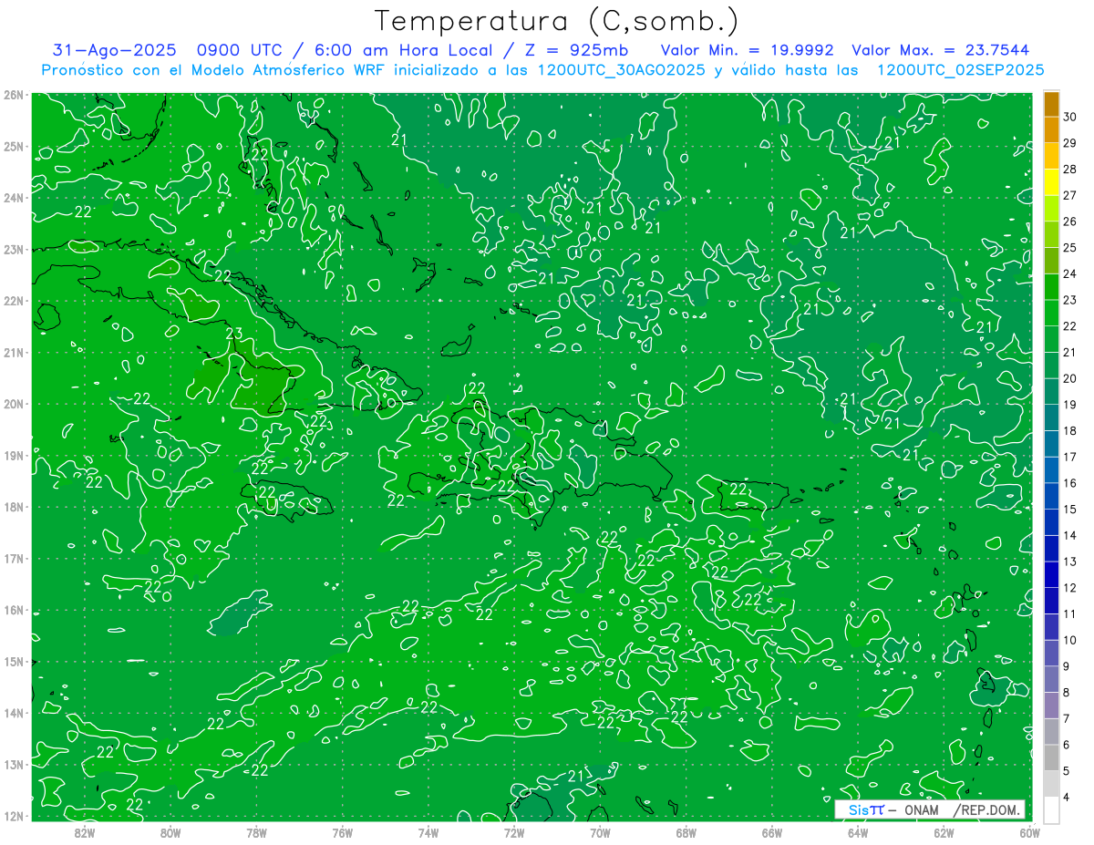Click the '12N' latitude label
Screen dimensions: 1094x845
point(14,816)
